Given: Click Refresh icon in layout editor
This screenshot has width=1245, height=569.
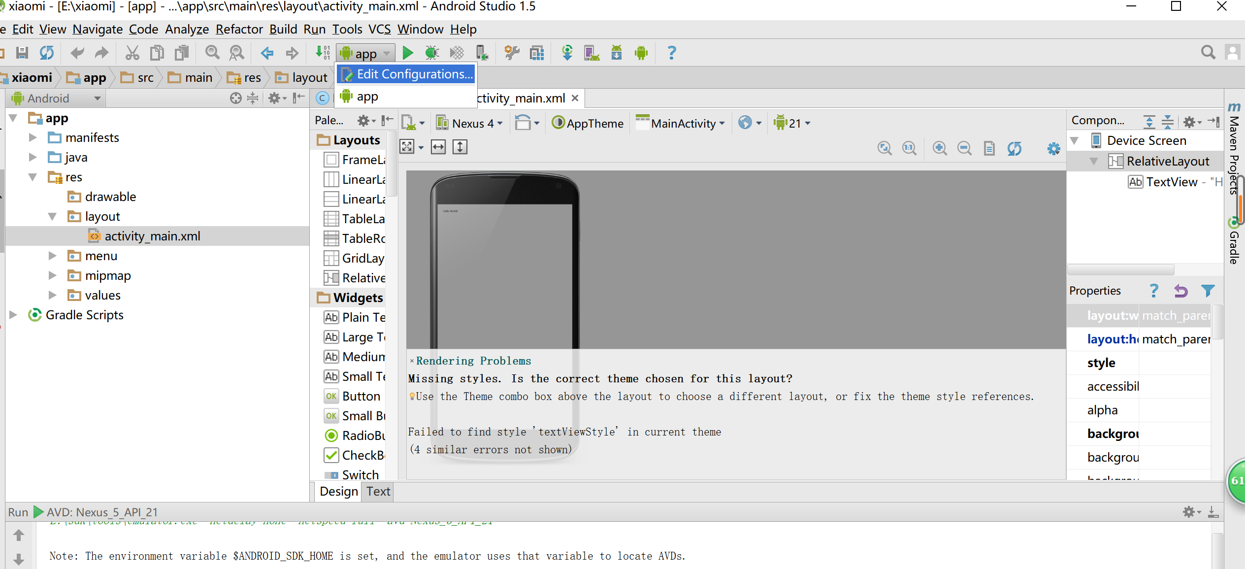Looking at the screenshot, I should (x=1014, y=148).
